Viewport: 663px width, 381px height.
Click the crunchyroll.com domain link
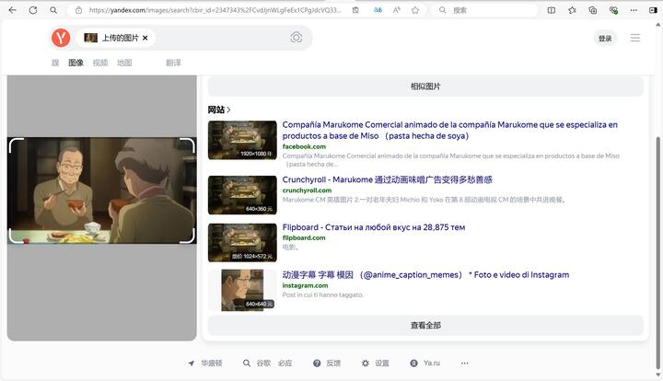[307, 190]
